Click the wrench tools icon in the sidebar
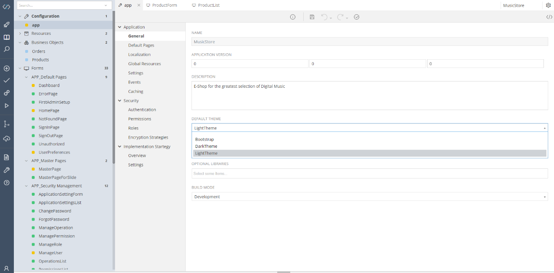This screenshot has height=273, width=554. point(6,170)
